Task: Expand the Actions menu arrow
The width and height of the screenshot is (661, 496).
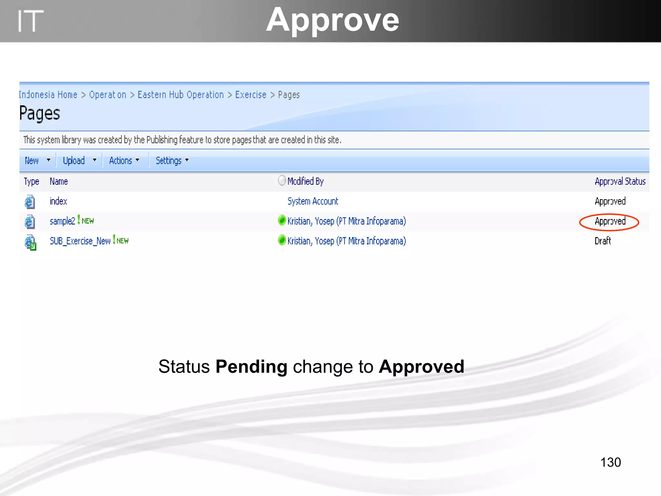Action: [x=137, y=160]
